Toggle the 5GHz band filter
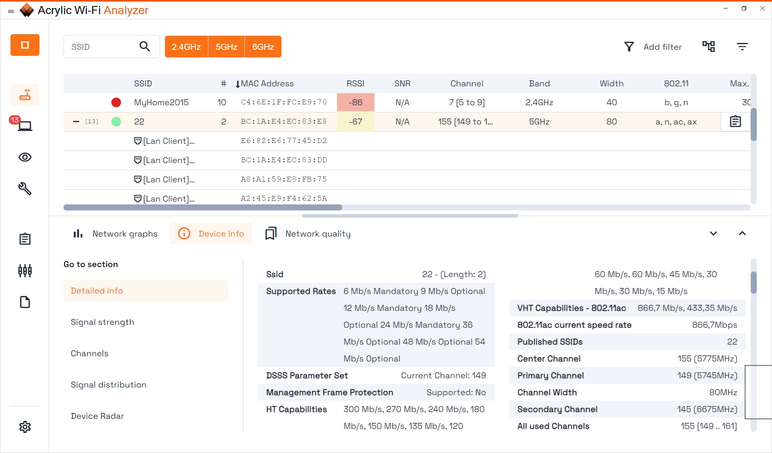Screen dimensions: 772x453 [x=226, y=47]
